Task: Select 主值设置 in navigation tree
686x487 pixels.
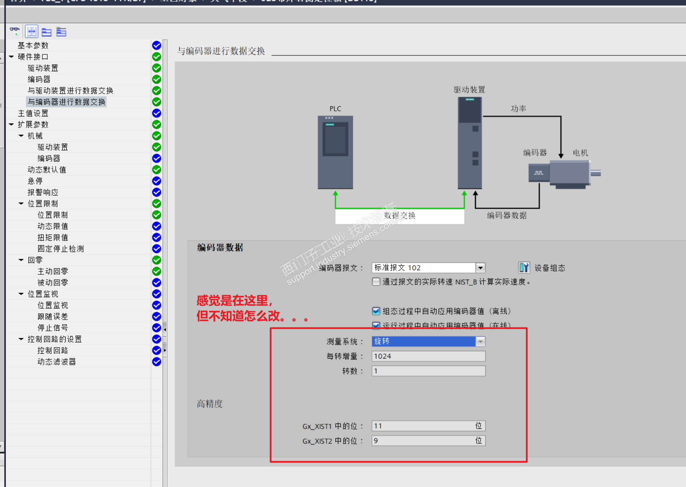Action: point(33,113)
